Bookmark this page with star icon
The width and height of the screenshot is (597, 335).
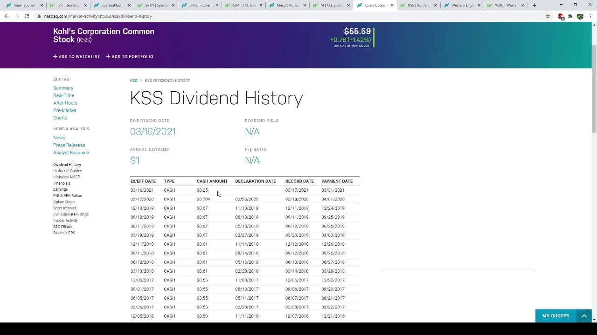pos(548,16)
